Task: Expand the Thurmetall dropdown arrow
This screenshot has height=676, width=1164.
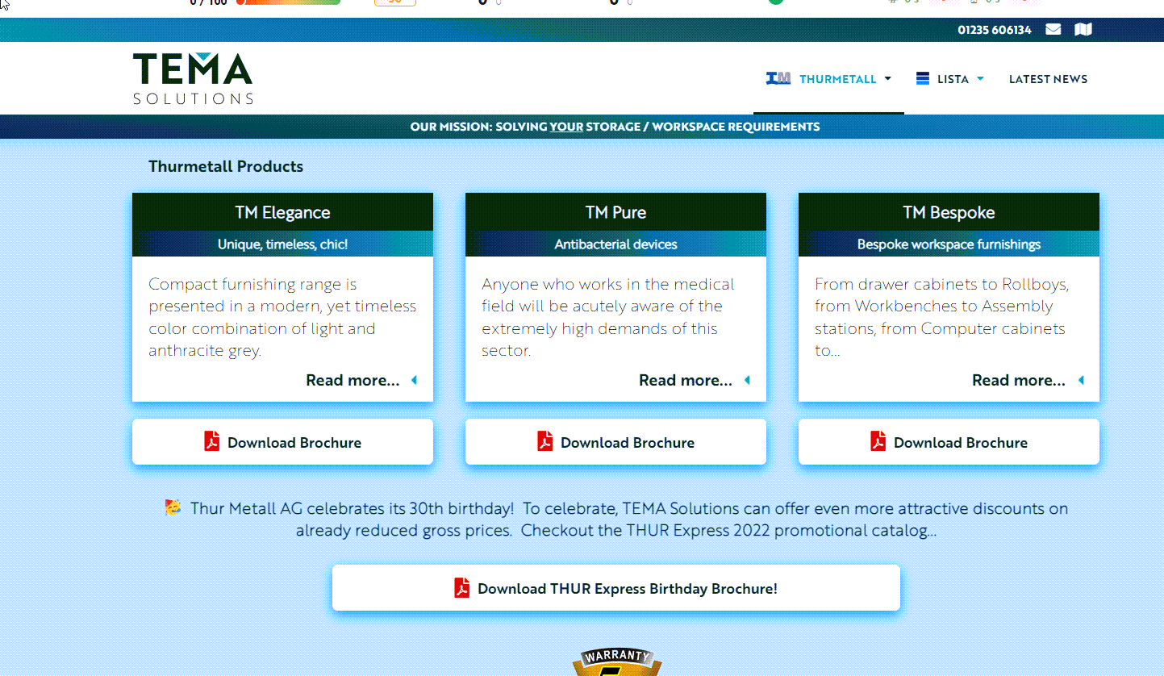Action: pos(888,79)
